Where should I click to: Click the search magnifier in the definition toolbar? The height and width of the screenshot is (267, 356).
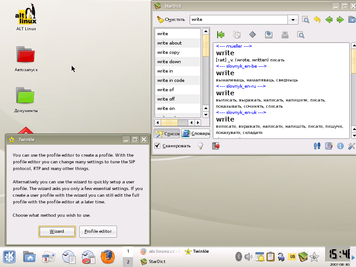click(301, 35)
